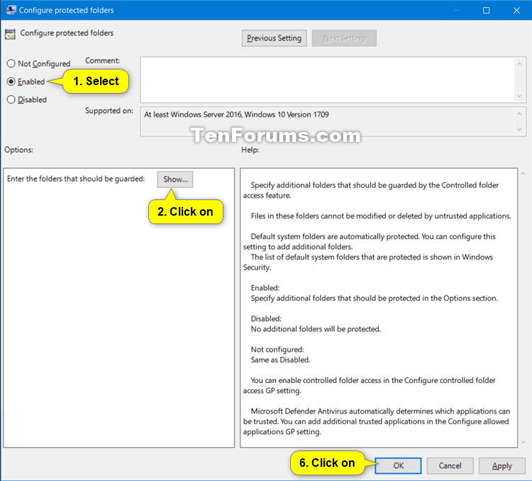Click the Help panel scroll down arrow
The image size is (532, 481).
tap(523, 442)
